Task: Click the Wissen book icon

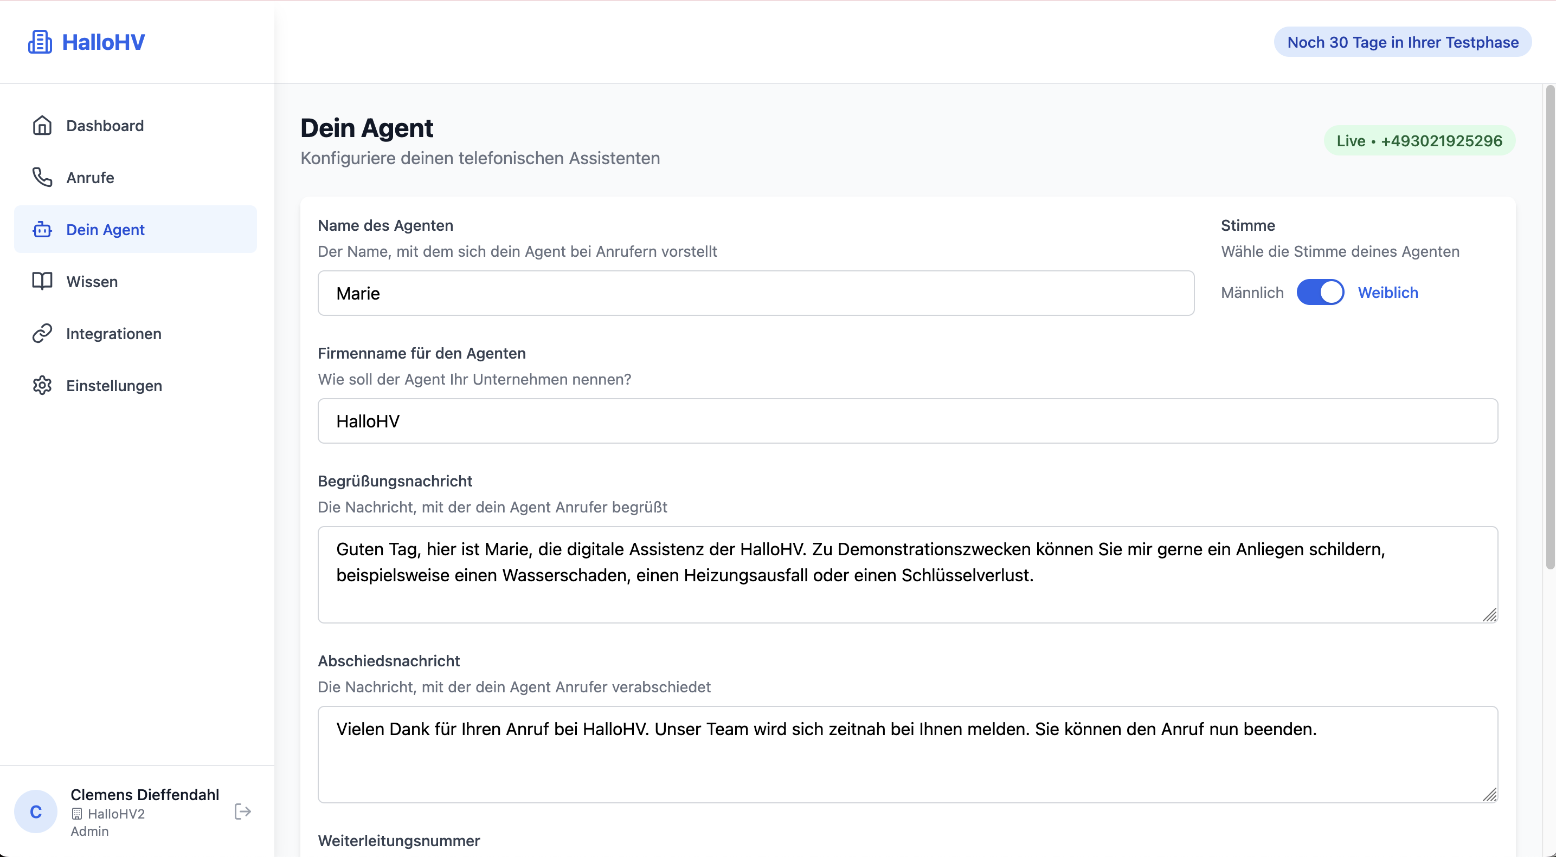Action: 42,281
